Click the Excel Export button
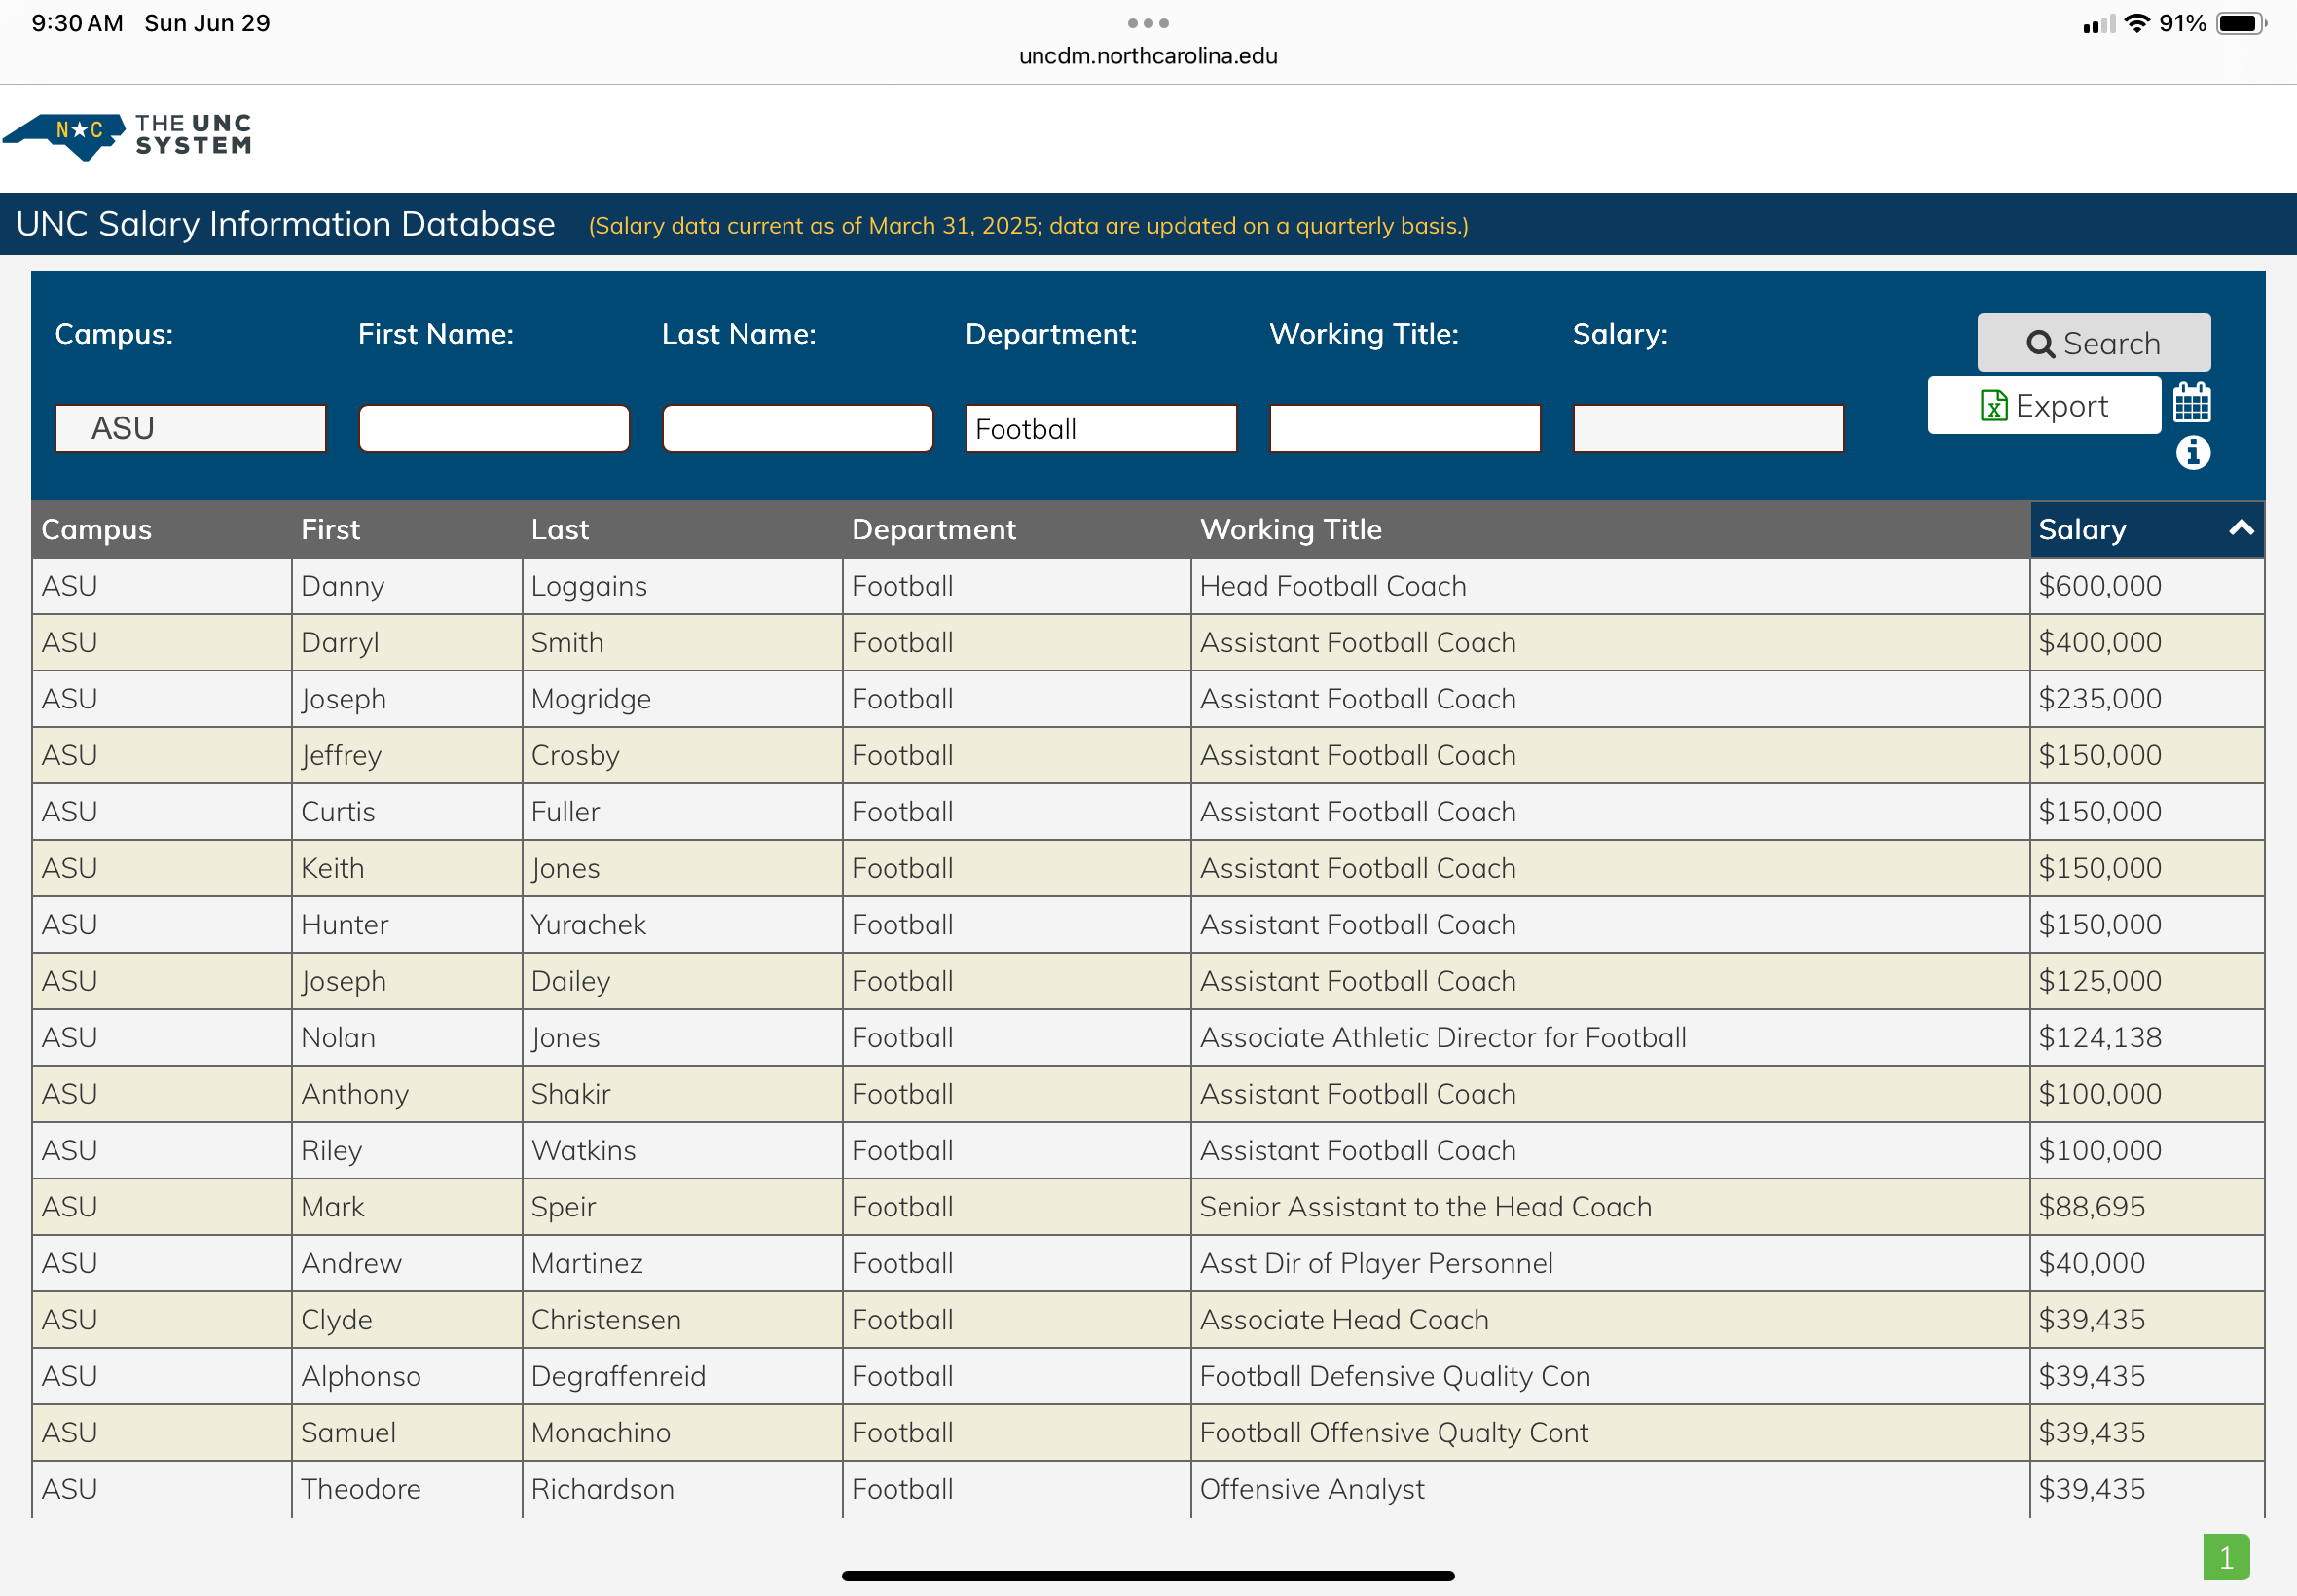This screenshot has width=2297, height=1596. (2043, 406)
